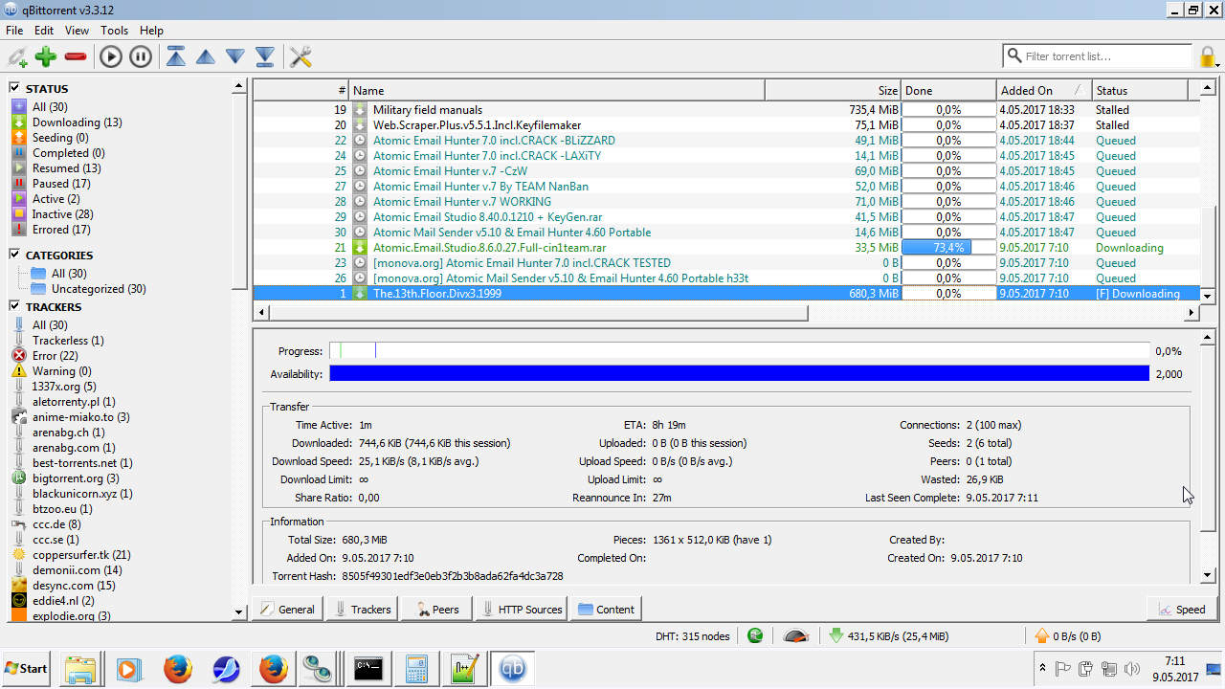Toggle alternative speed limits in status bar
Viewport: 1225px width, 689px height.
pos(796,635)
